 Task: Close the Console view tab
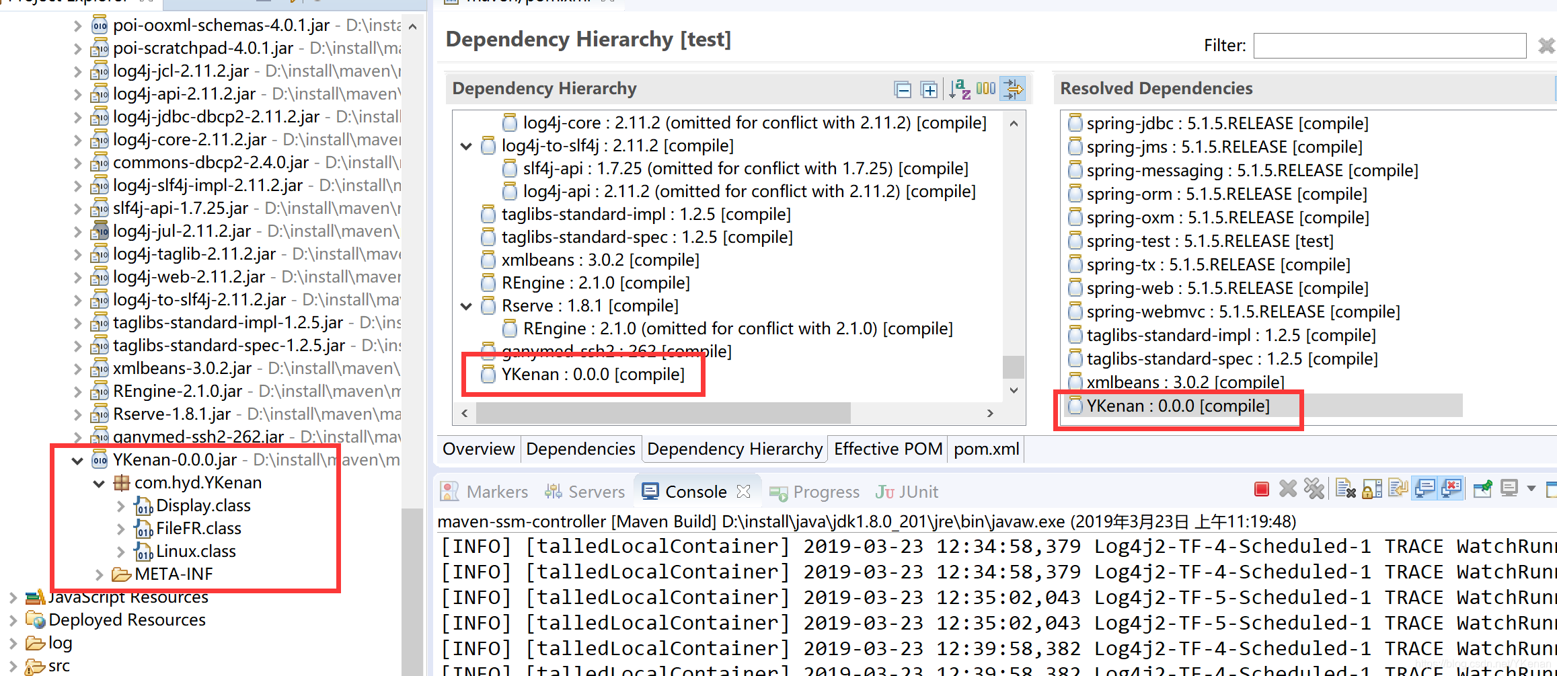pos(743,492)
